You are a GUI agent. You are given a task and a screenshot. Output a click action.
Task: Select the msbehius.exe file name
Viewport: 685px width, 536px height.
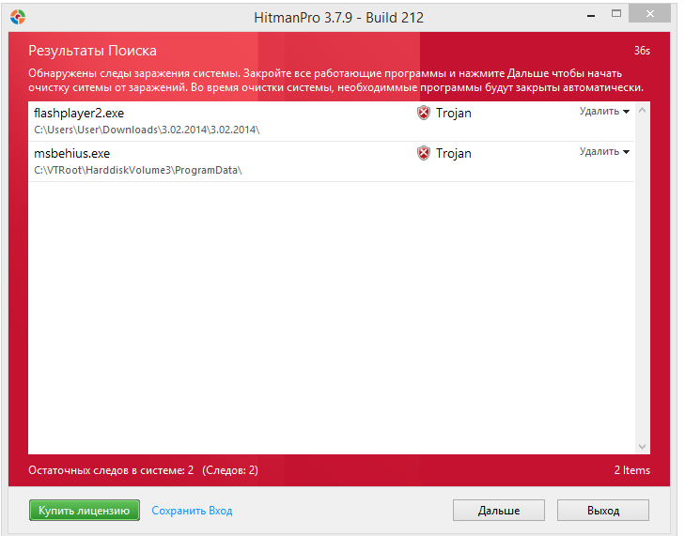(x=72, y=153)
